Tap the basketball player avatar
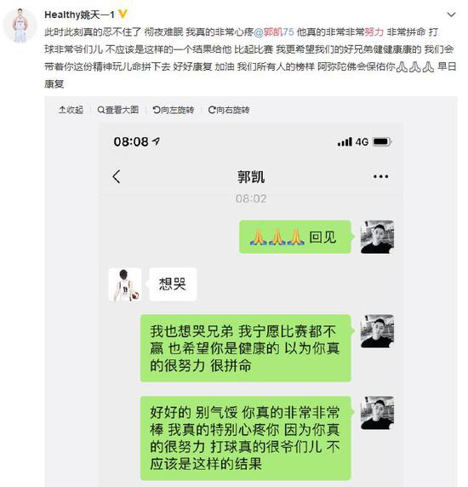Viewport: 468px width, 487px height. tap(125, 284)
